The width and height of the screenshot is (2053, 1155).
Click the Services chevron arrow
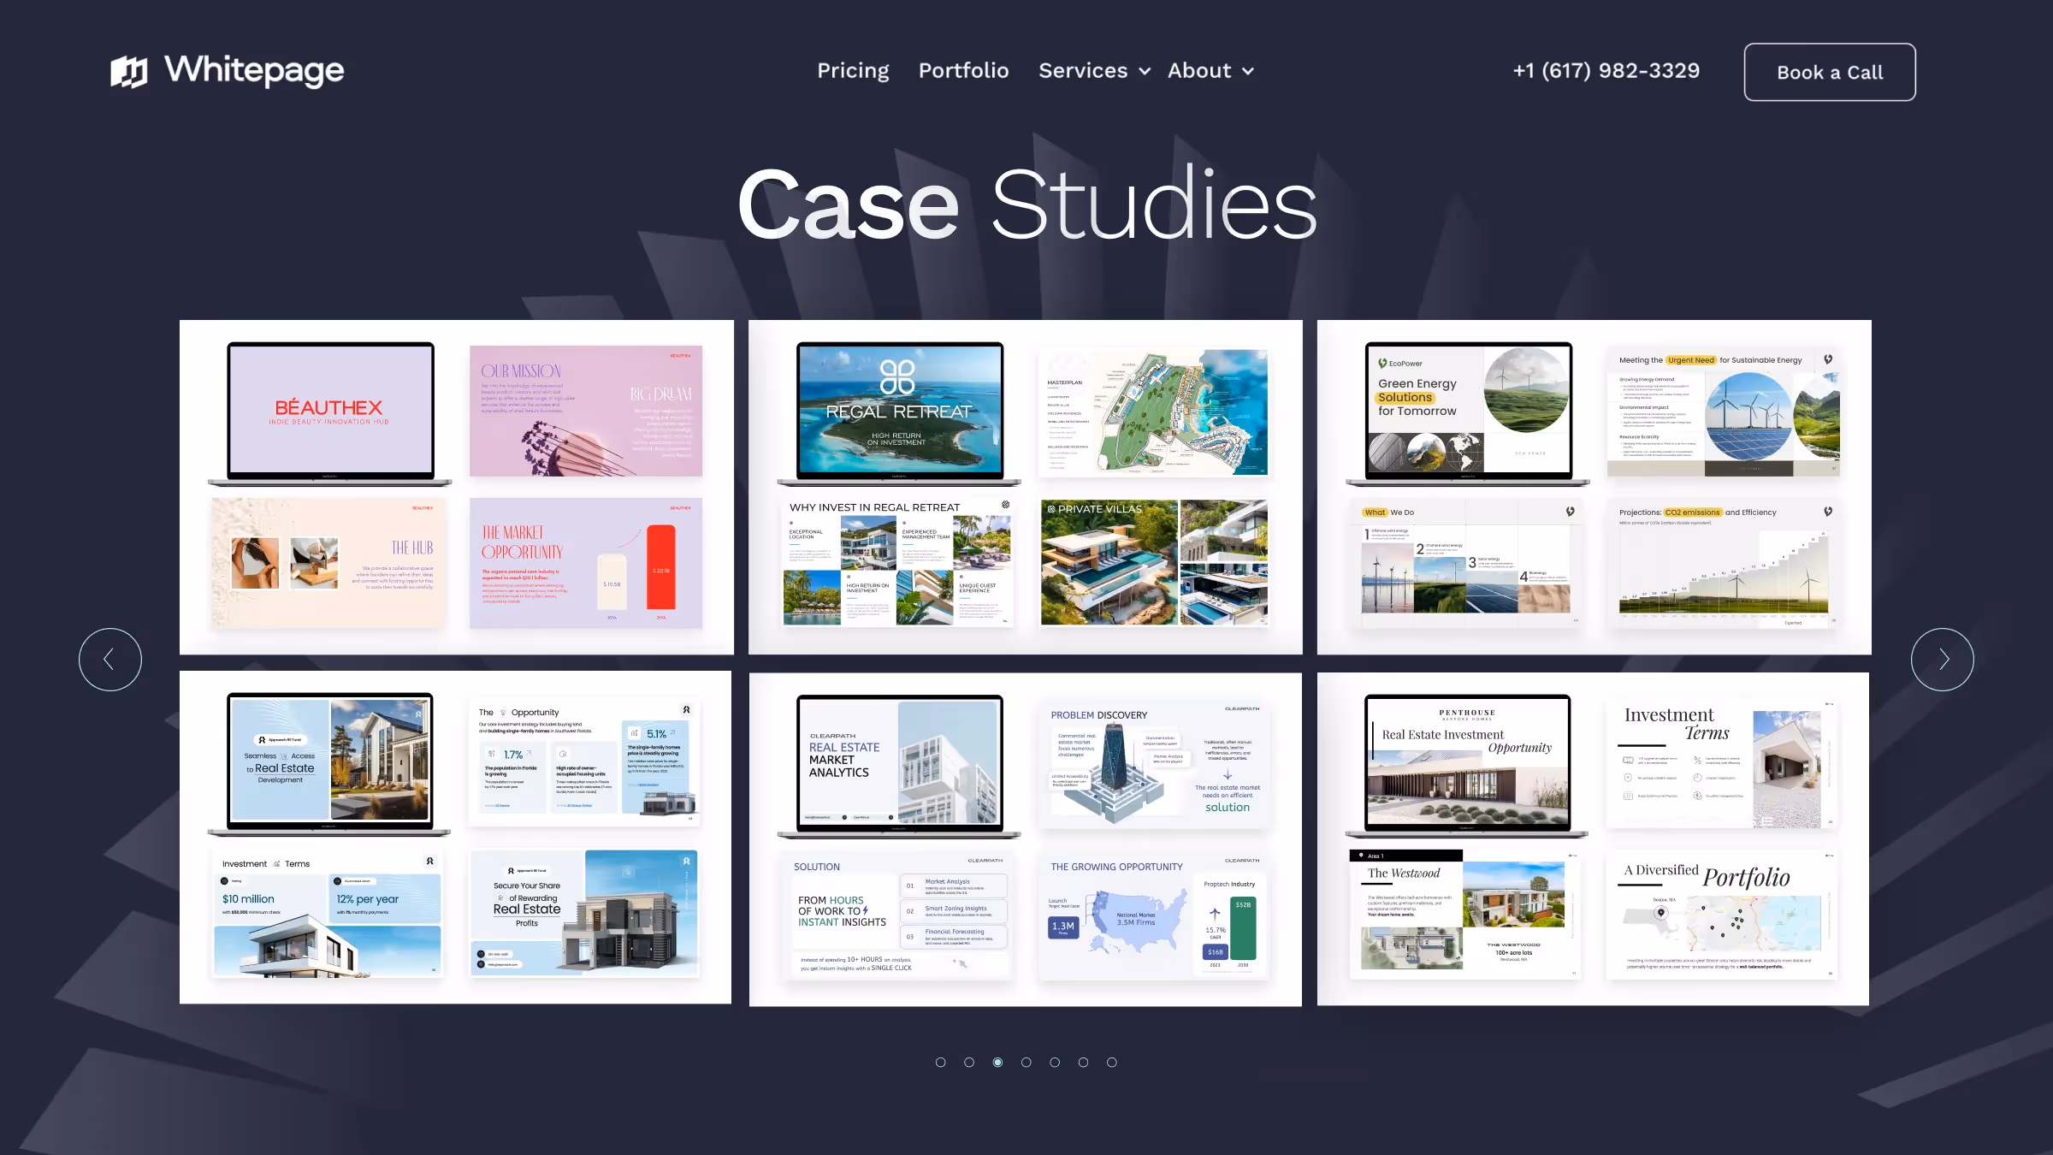pos(1145,72)
